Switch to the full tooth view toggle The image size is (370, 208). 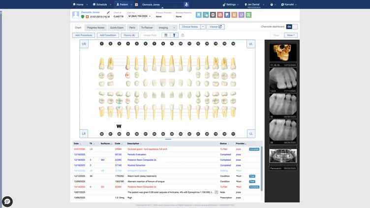pos(166,35)
